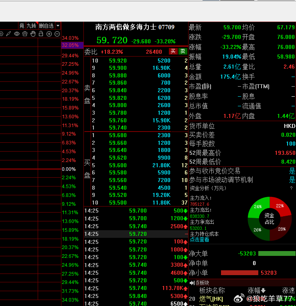This screenshot has width=296, height=306.
Task: Click the 52周最高价 value 193.650
Action: point(285,153)
